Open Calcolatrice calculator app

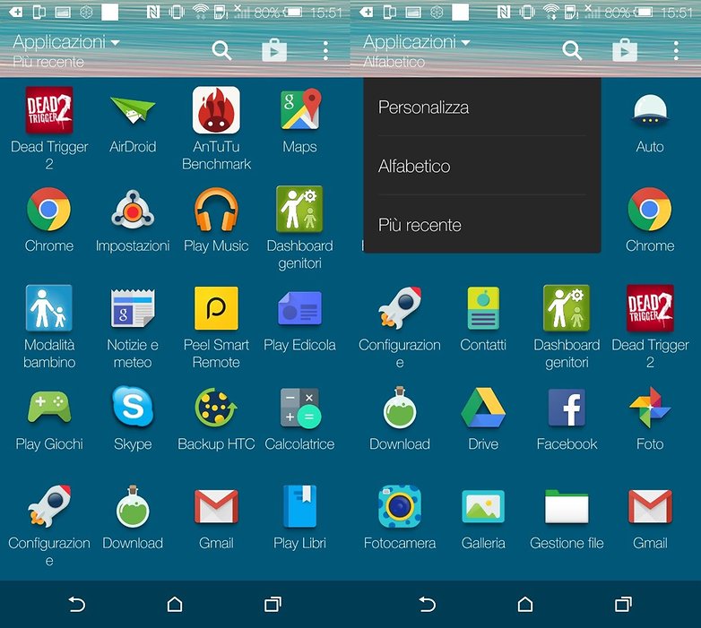click(x=299, y=408)
